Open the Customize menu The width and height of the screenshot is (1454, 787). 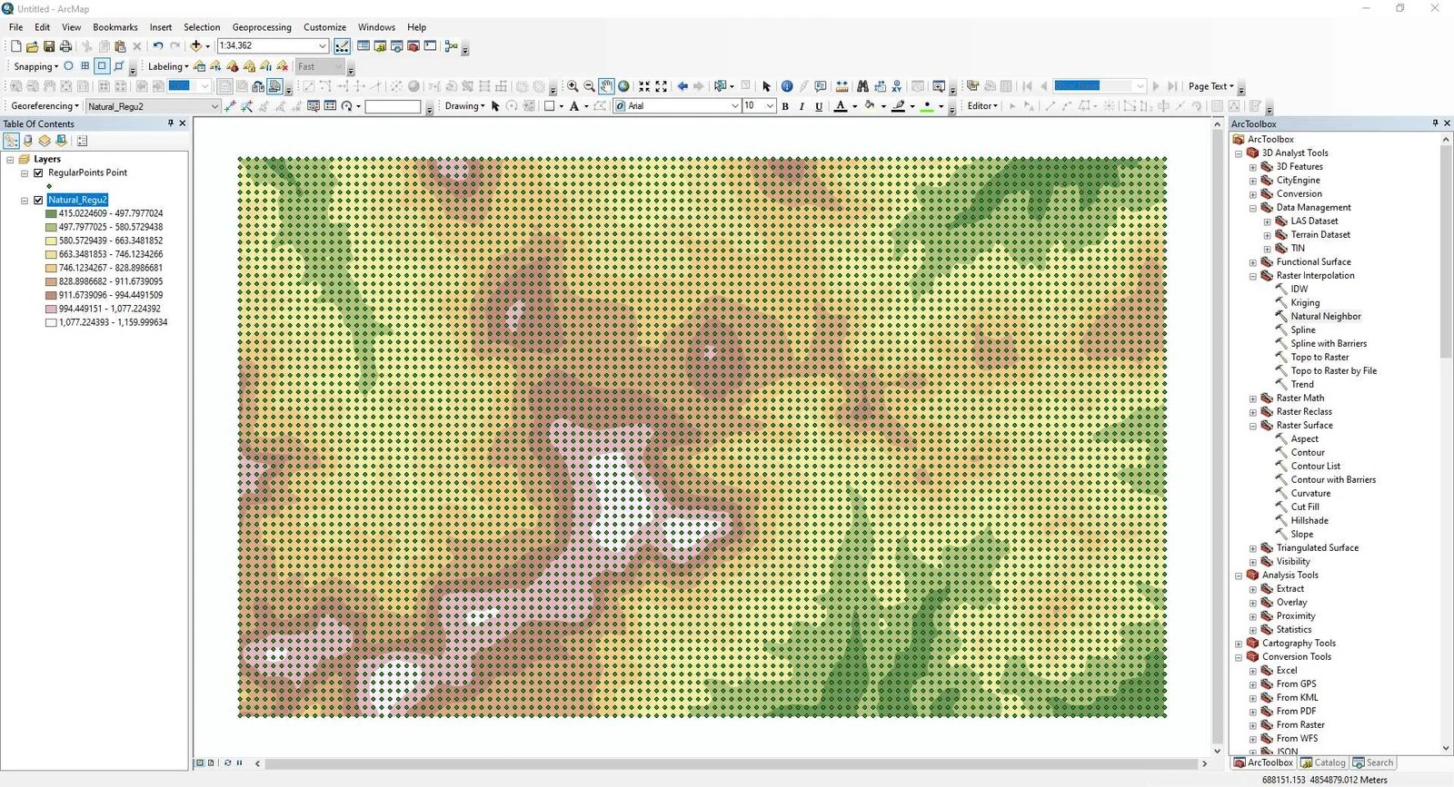pos(324,27)
